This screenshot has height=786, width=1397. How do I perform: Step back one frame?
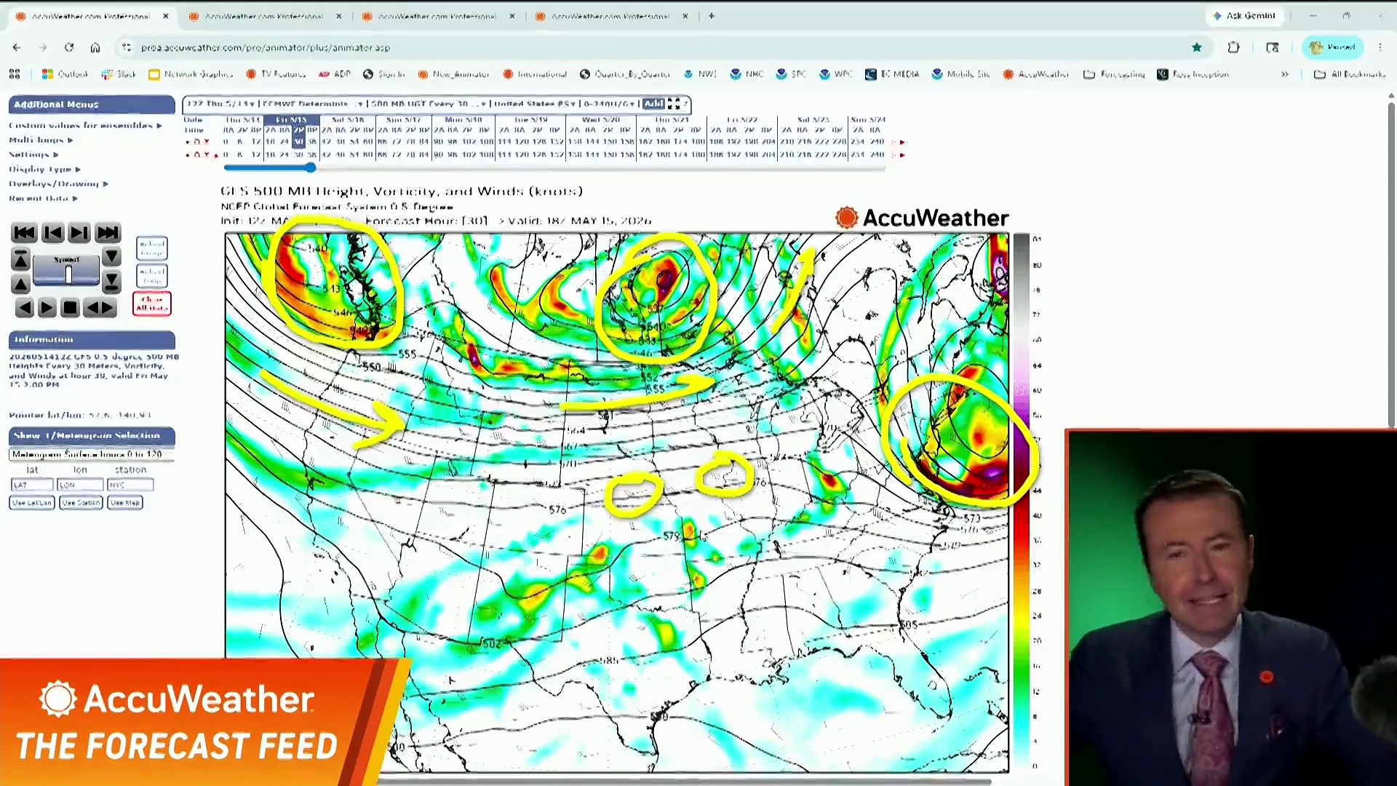pyautogui.click(x=52, y=233)
